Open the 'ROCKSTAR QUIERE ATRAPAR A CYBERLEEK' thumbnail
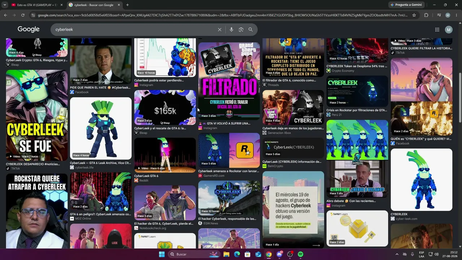This screenshot has height=260, width=462. (x=36, y=211)
